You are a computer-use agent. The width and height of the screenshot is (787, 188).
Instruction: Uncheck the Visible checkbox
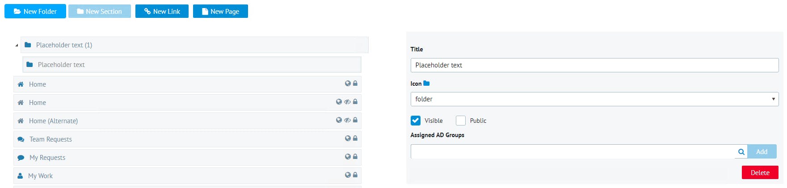pos(416,121)
